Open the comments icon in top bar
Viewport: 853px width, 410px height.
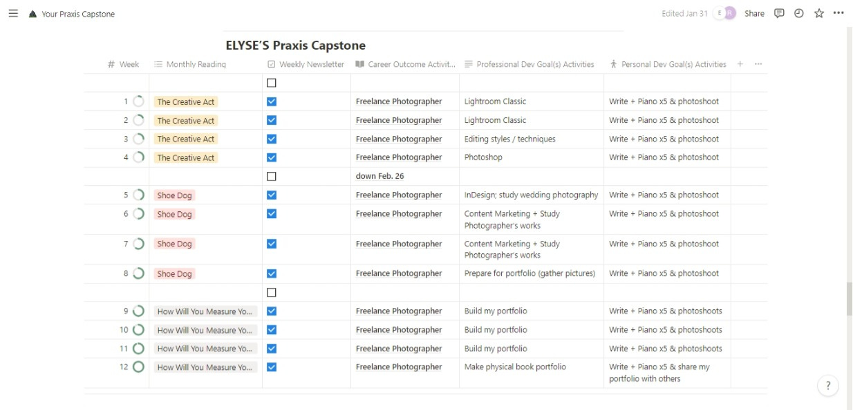tap(779, 13)
